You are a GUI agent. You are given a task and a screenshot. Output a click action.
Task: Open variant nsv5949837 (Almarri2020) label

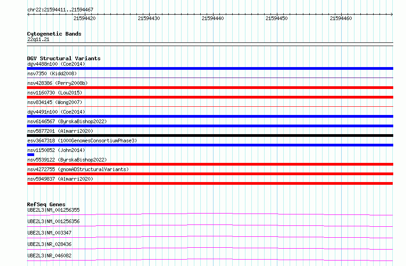[60, 179]
